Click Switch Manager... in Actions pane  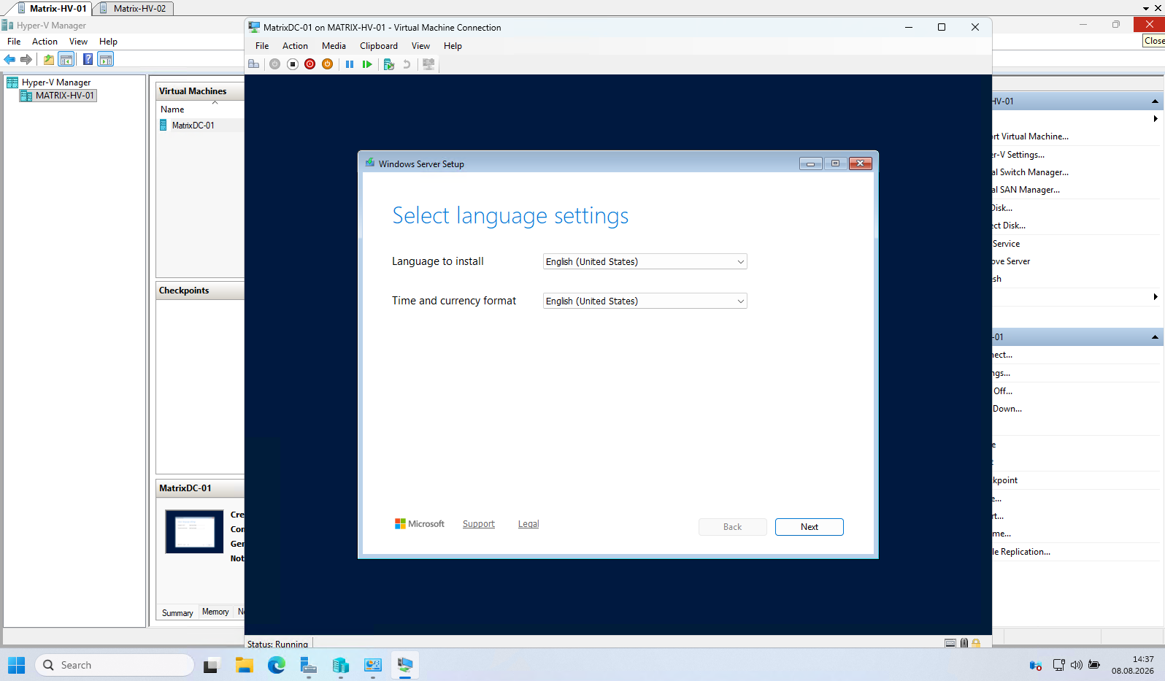click(x=1034, y=172)
